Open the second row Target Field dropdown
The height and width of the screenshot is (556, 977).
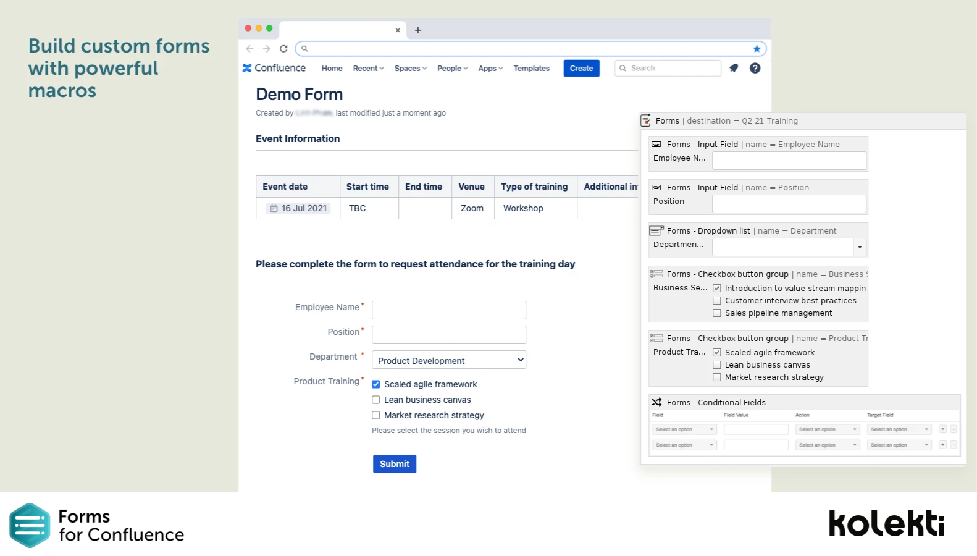pyautogui.click(x=899, y=445)
